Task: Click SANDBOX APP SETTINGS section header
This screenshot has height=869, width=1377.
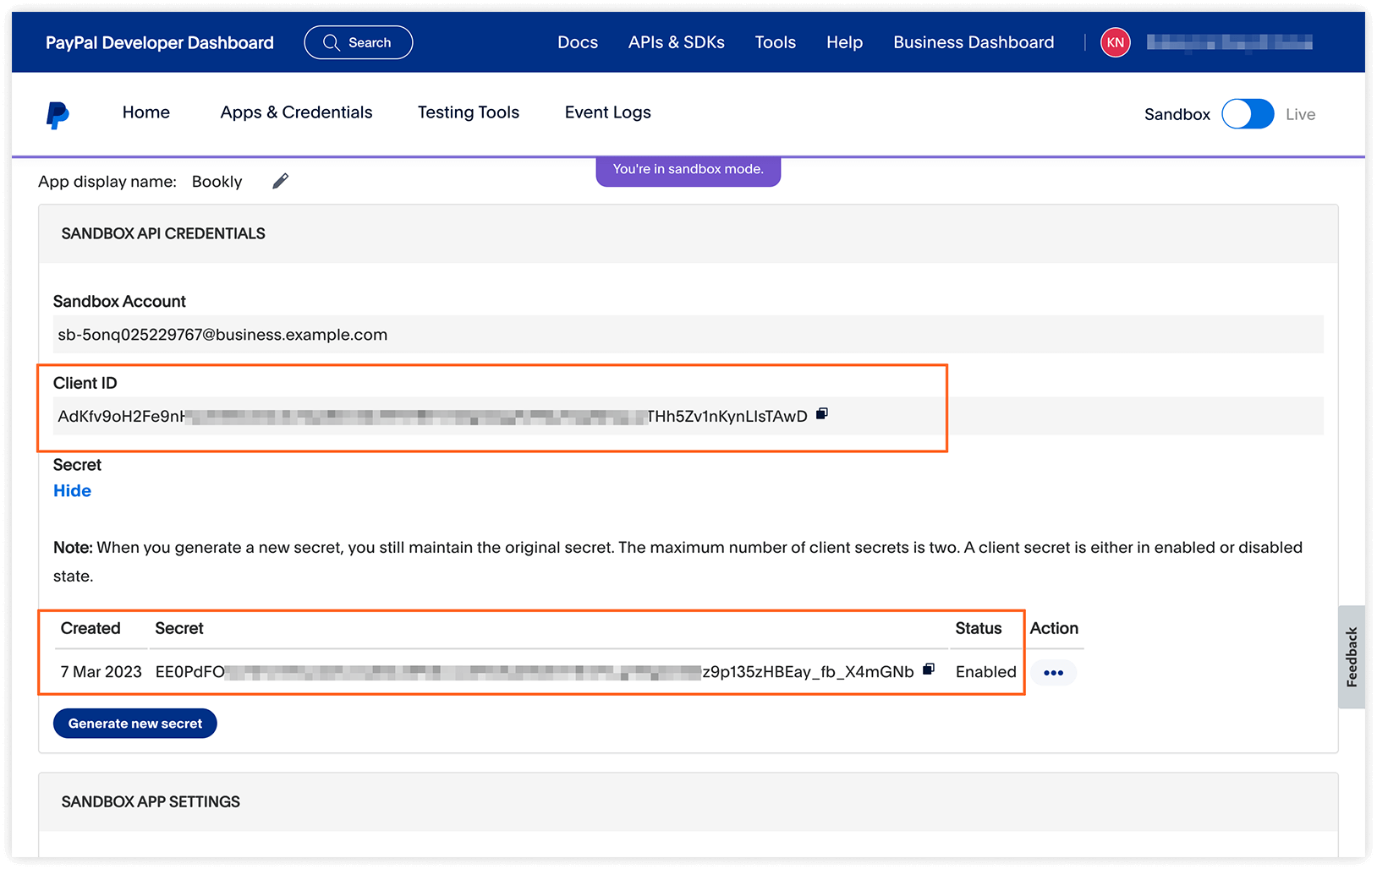Action: pos(151,801)
